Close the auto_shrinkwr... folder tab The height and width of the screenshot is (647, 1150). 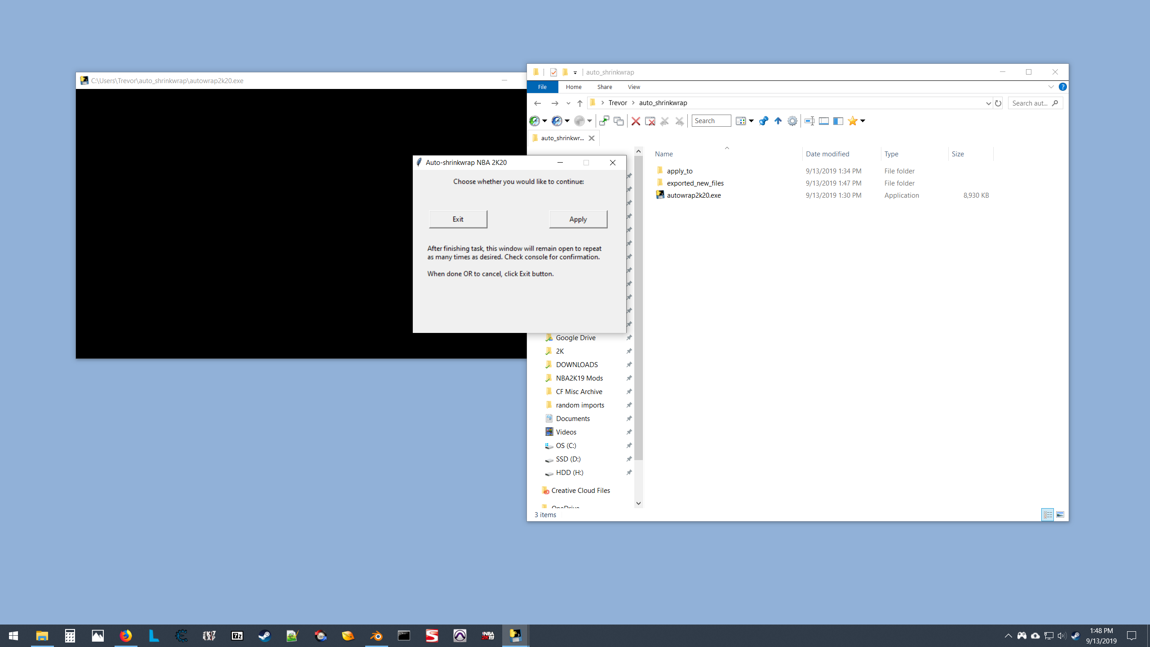[592, 138]
